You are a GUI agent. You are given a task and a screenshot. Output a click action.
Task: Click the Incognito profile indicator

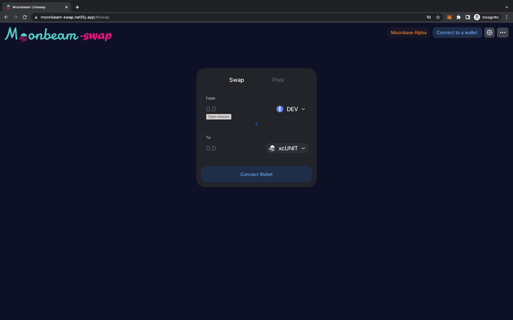click(486, 17)
